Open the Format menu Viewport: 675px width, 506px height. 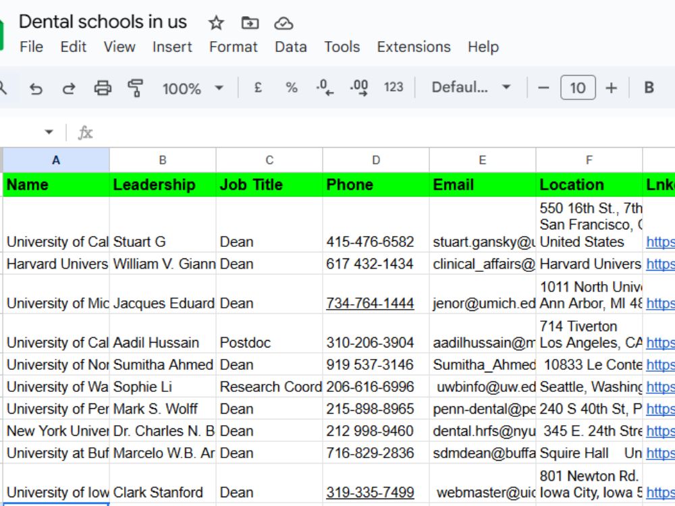tap(234, 47)
